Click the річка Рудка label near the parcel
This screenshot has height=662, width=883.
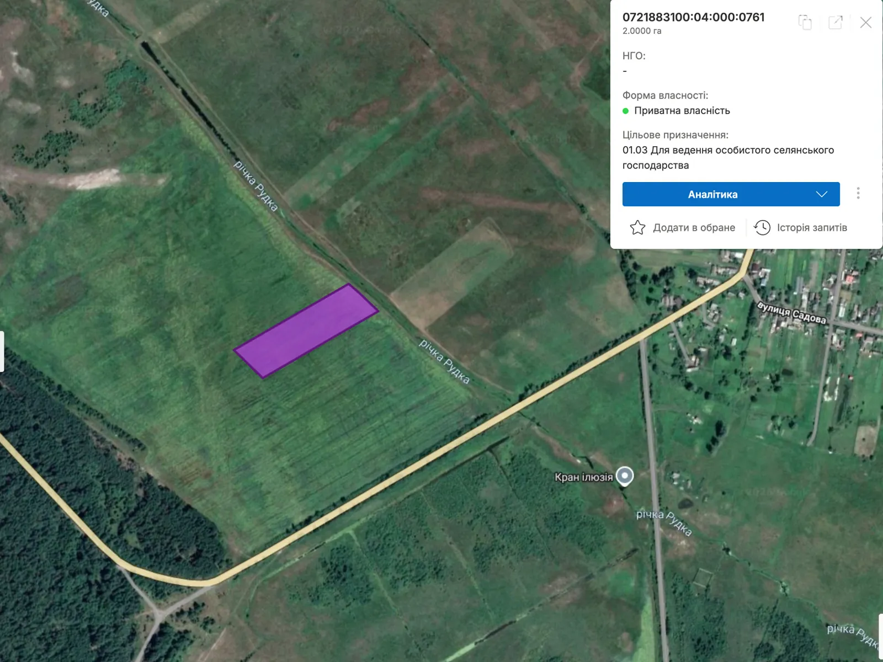pyautogui.click(x=444, y=362)
